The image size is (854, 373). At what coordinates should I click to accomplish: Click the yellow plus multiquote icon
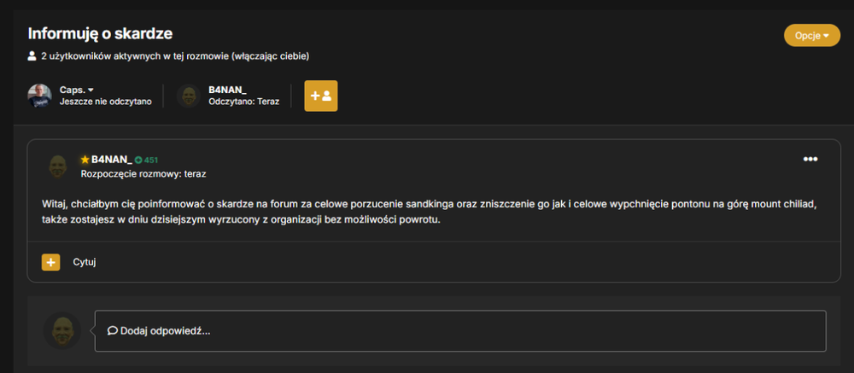click(50, 262)
